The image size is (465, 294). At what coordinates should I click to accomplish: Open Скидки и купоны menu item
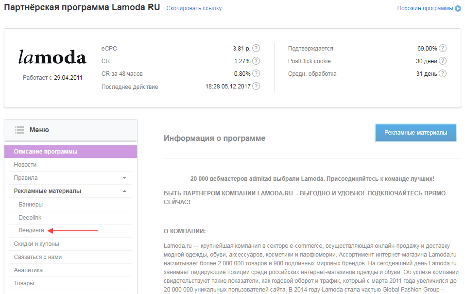36,244
